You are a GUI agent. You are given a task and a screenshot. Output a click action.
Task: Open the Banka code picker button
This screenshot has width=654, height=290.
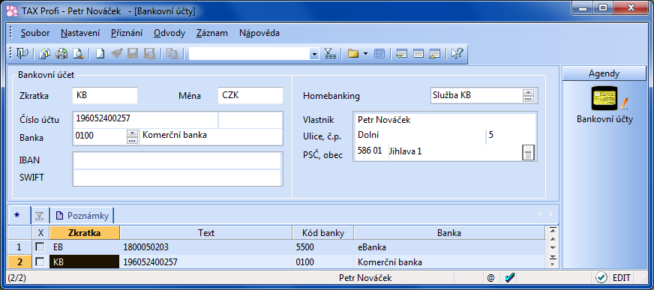pyautogui.click(x=132, y=136)
